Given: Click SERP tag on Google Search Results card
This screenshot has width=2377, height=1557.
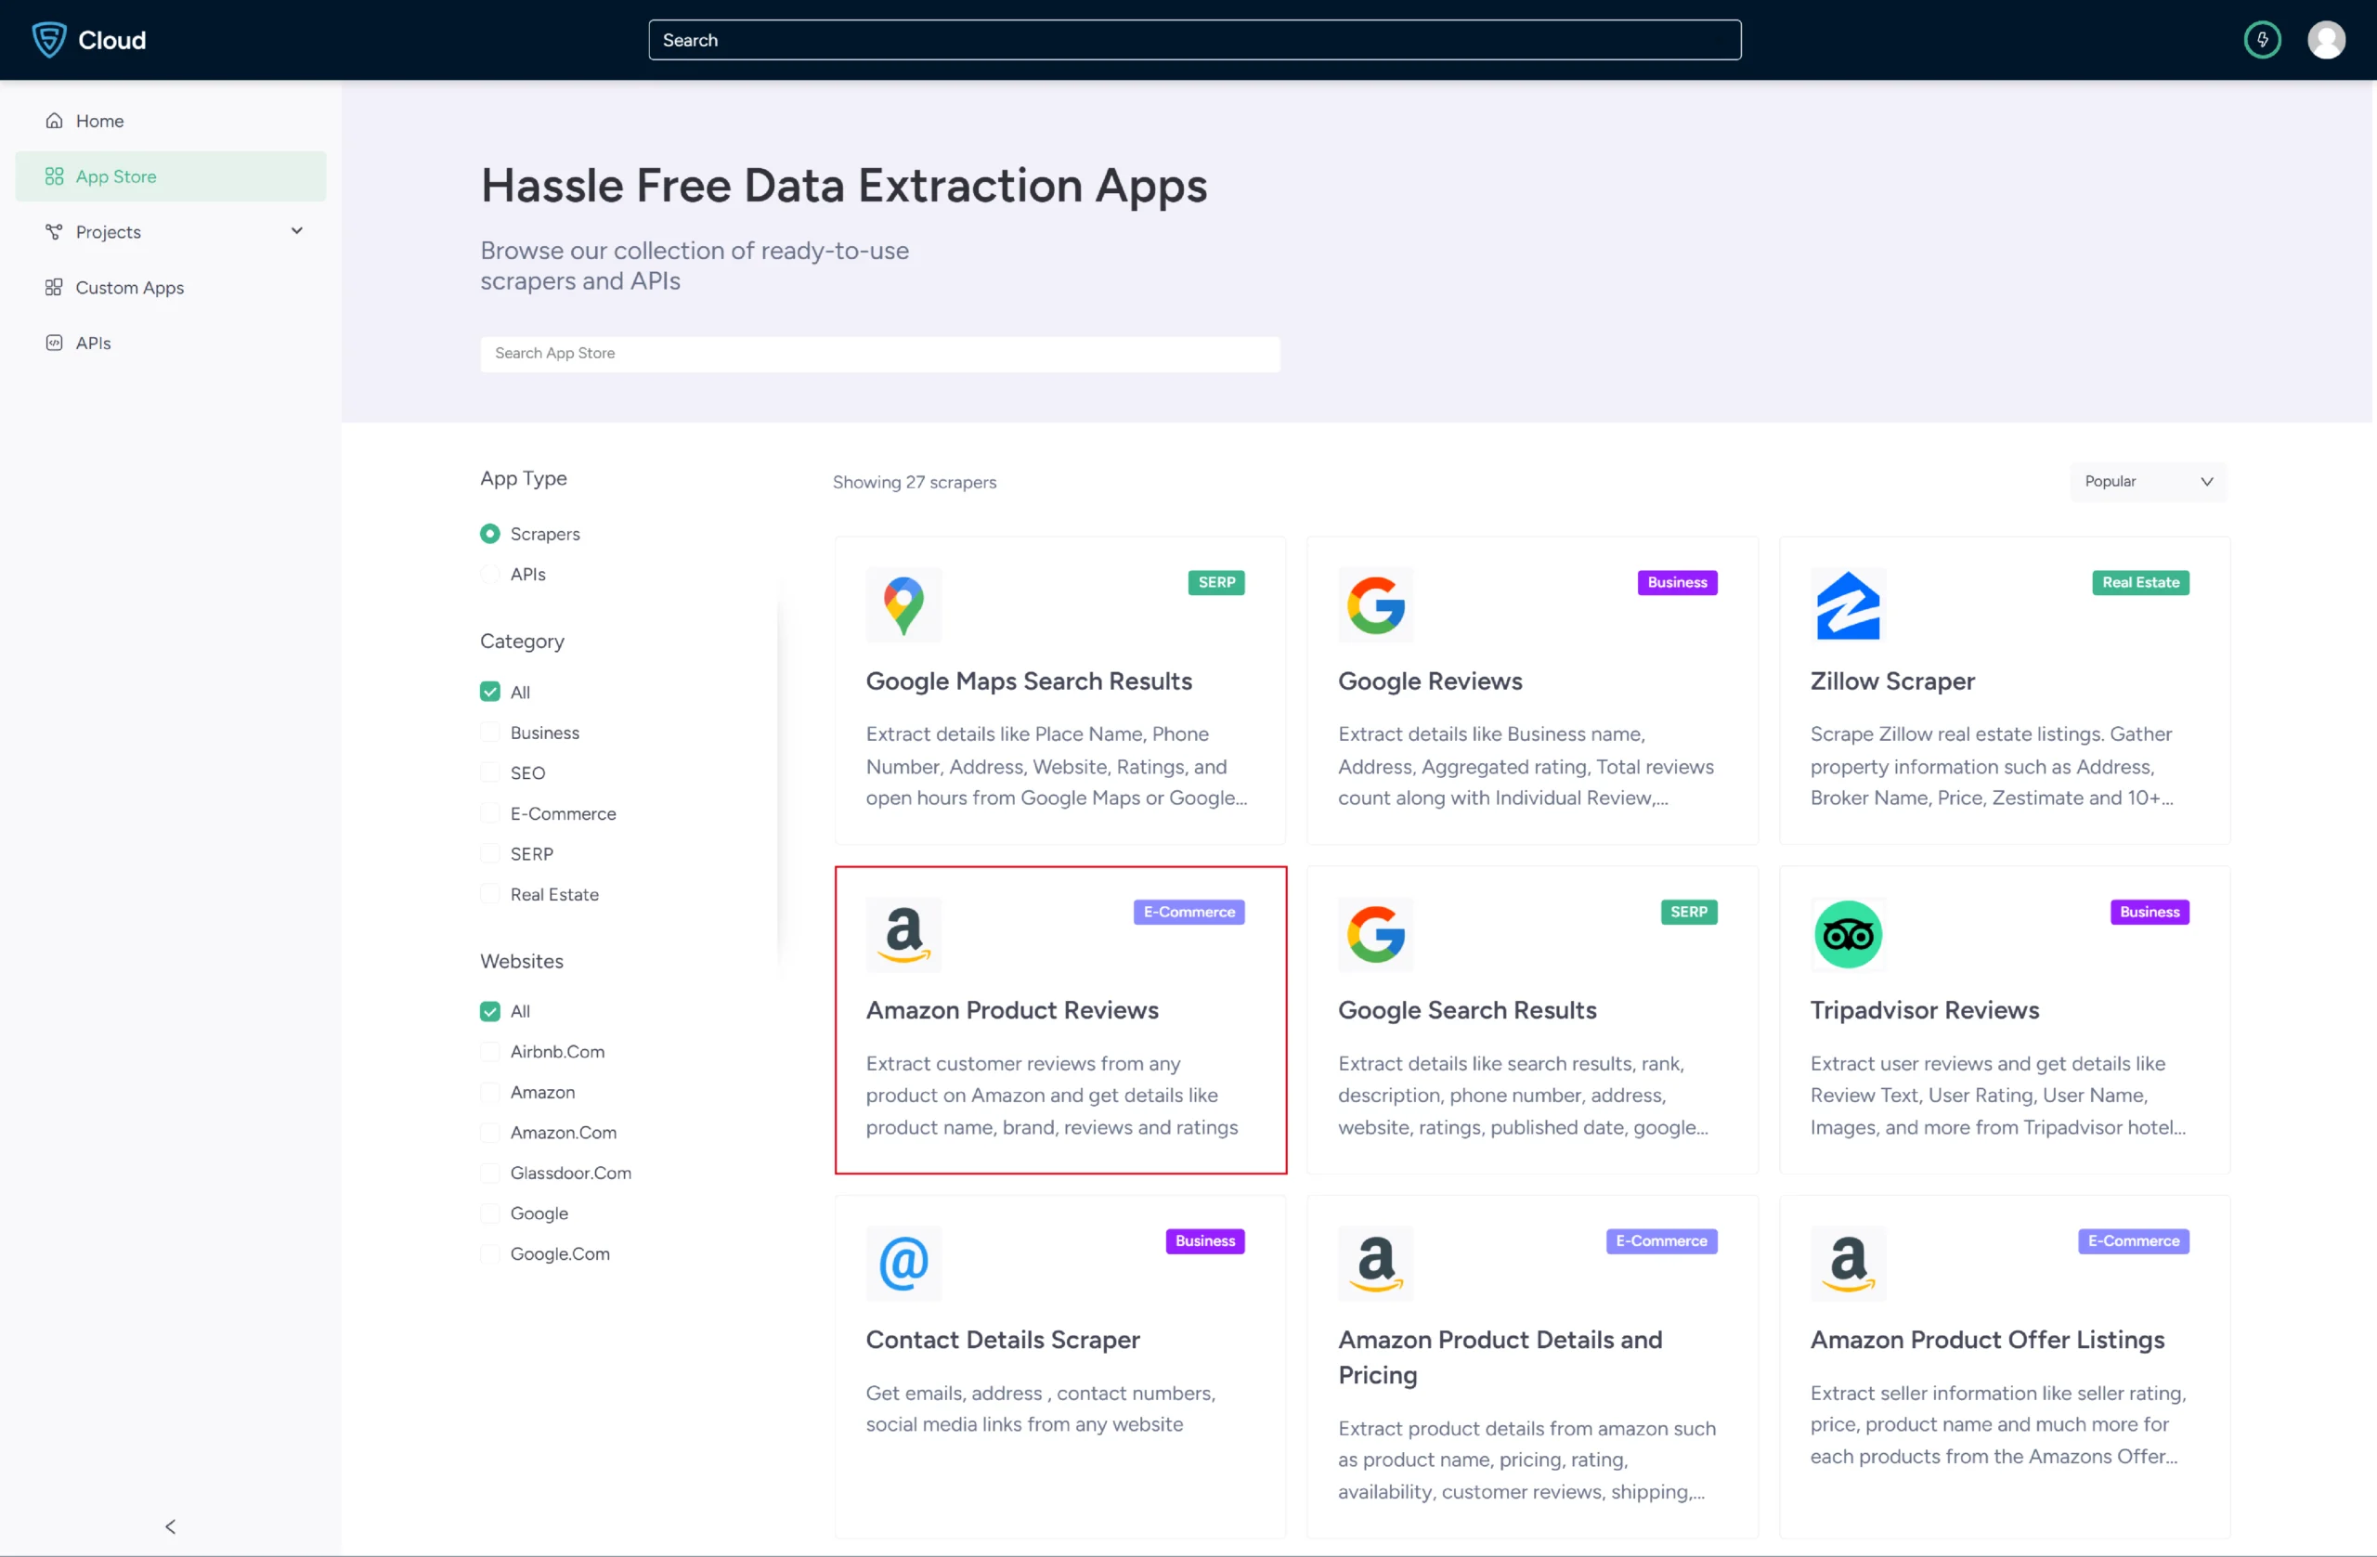Looking at the screenshot, I should 1689,912.
